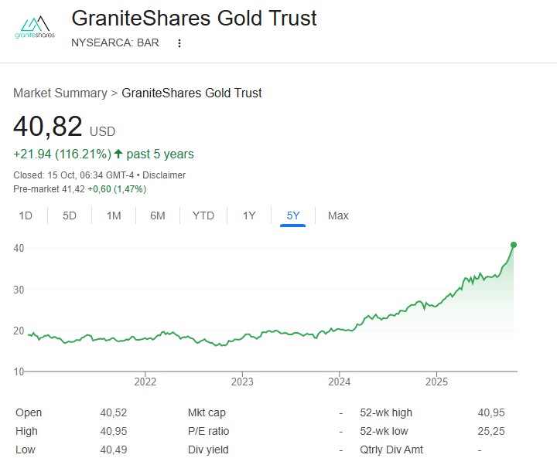Click the 2022 label on chart axis

(x=145, y=381)
